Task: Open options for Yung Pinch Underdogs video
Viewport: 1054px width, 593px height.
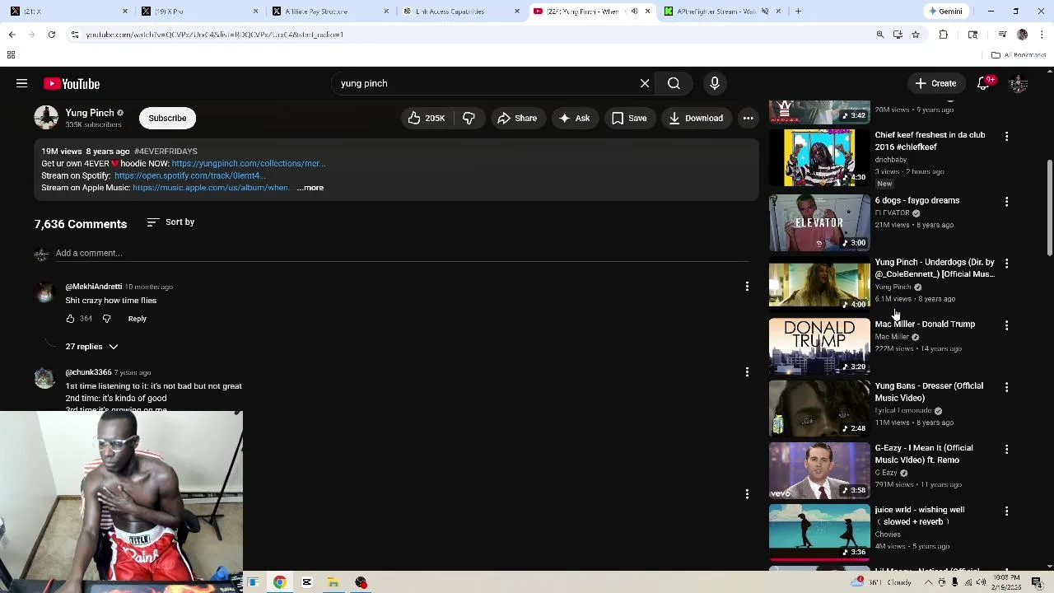Action: 1006,264
